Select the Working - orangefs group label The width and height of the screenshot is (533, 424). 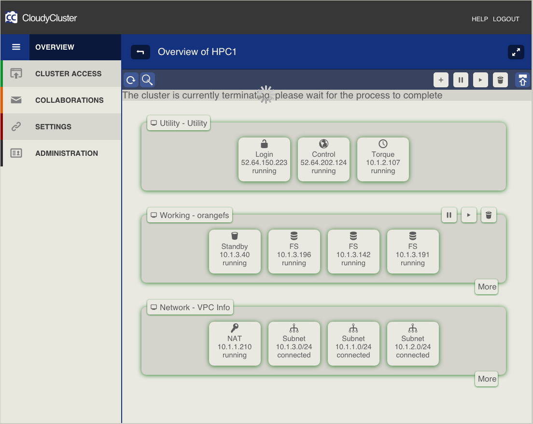click(x=190, y=215)
